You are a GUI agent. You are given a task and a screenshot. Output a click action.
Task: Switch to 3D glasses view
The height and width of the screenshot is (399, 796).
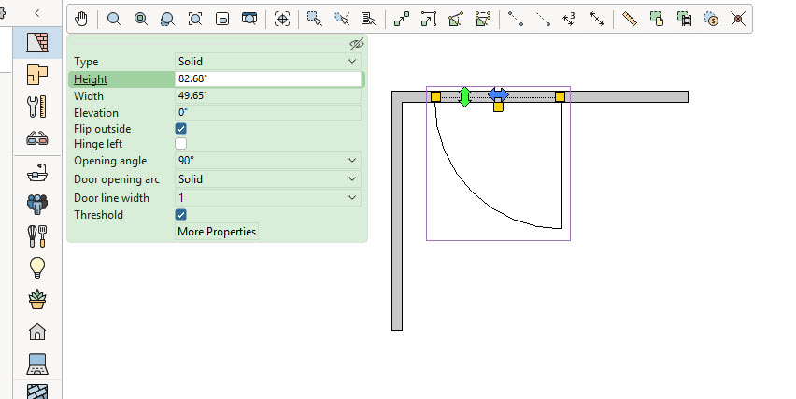37,138
